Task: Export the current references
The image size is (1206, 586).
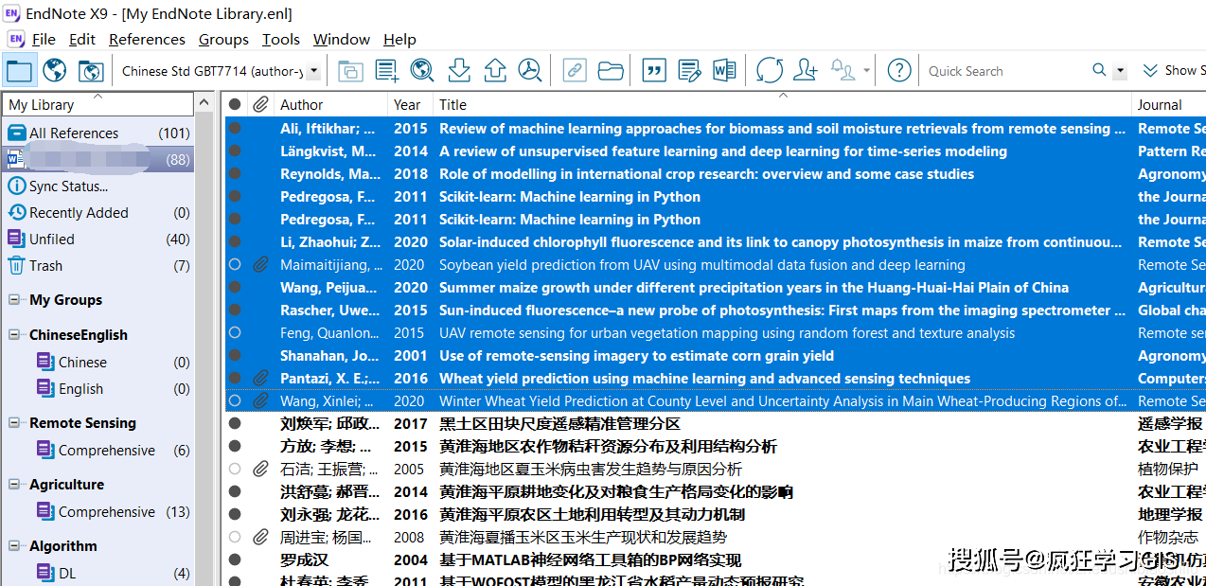Action: coord(494,70)
